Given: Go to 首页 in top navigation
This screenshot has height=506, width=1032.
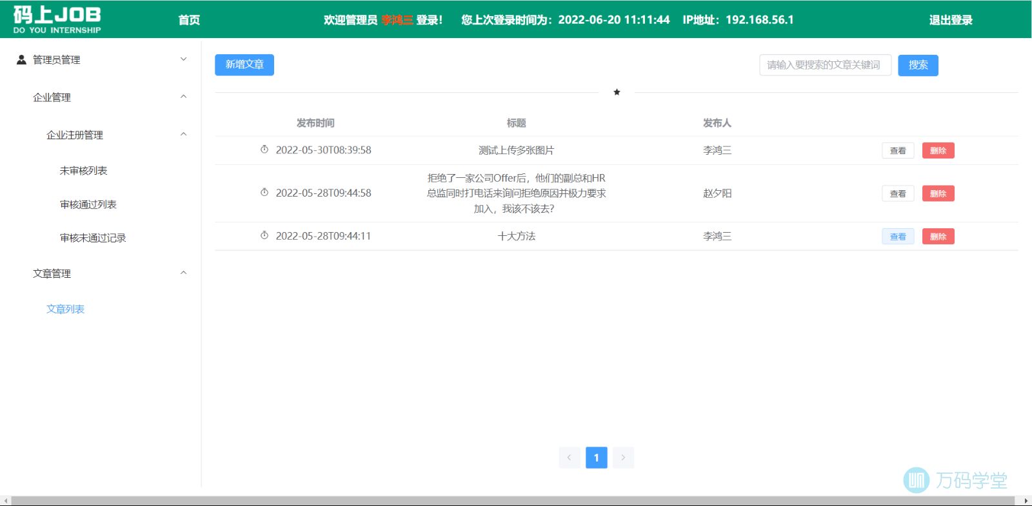Looking at the screenshot, I should pyautogui.click(x=189, y=20).
